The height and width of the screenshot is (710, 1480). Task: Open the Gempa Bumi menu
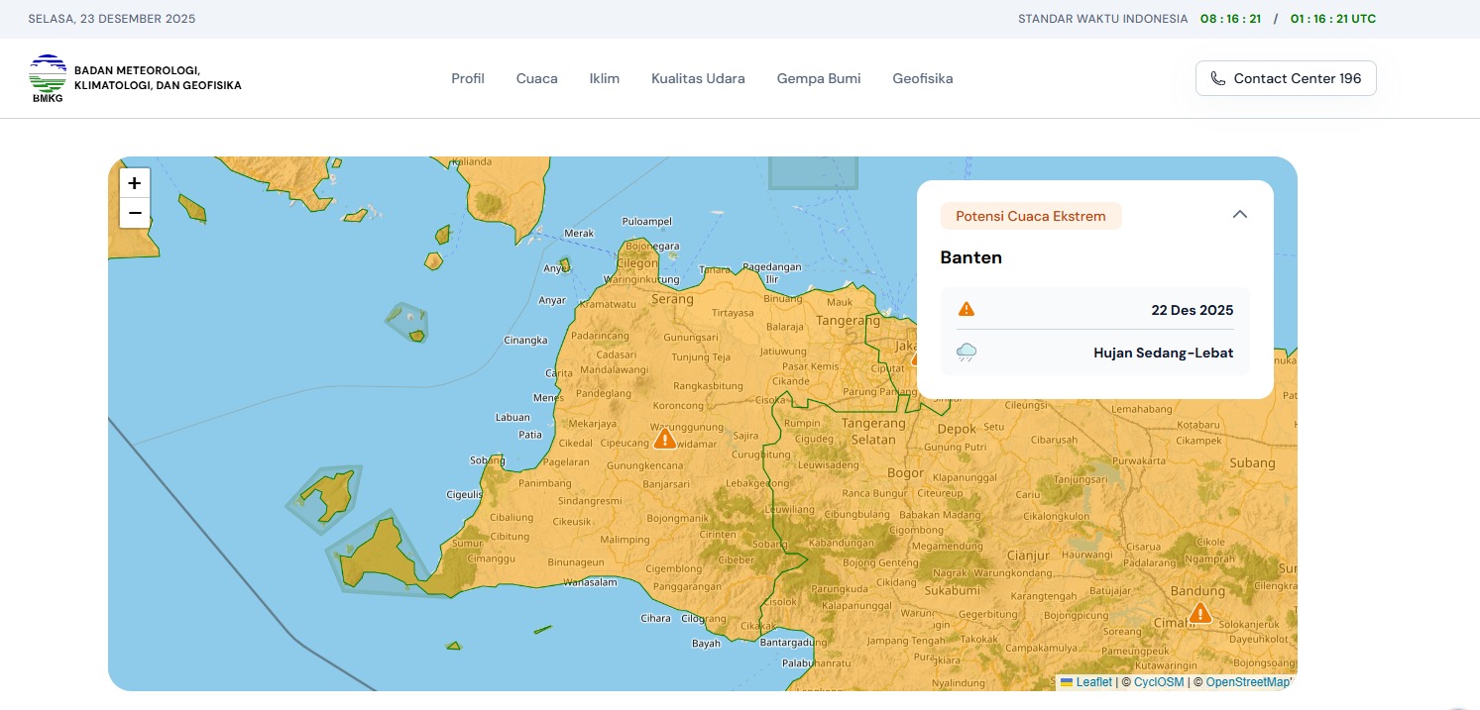(818, 78)
